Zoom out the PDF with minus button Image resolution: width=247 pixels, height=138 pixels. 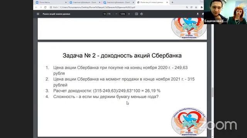(x=117, y=14)
